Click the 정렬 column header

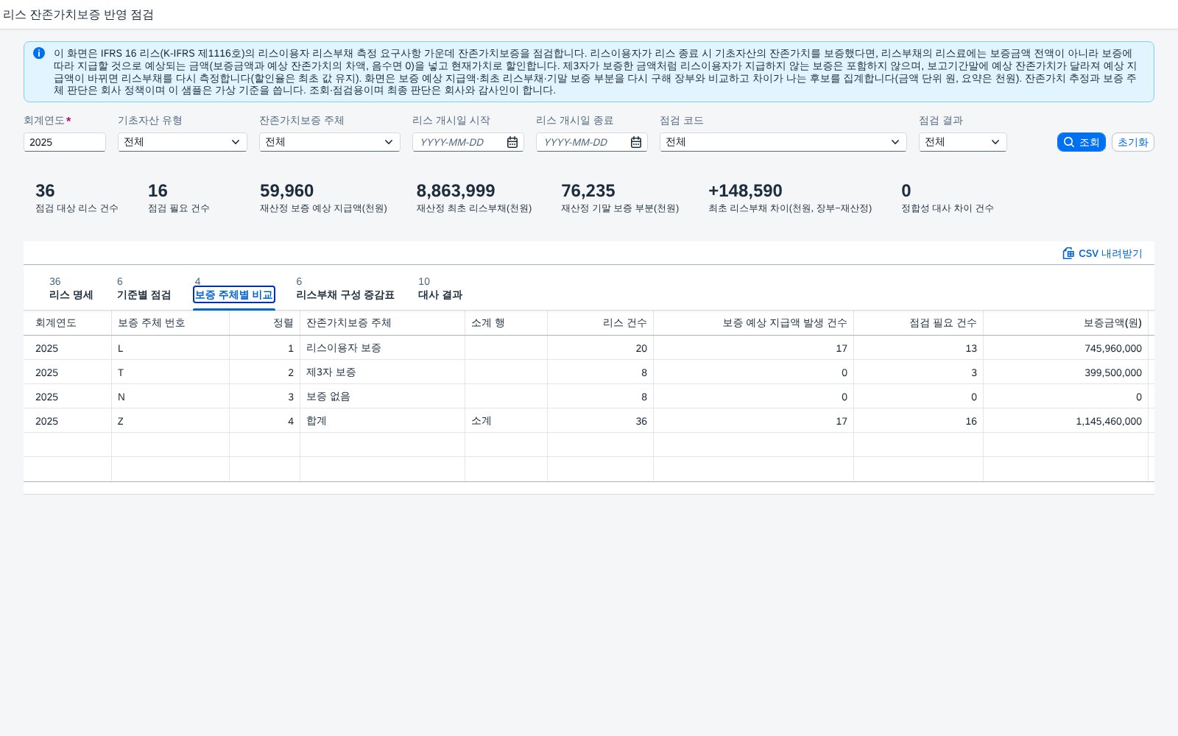[265, 323]
